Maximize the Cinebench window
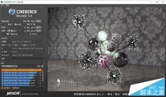Screen dimensions: 166x97 coord(157,2)
